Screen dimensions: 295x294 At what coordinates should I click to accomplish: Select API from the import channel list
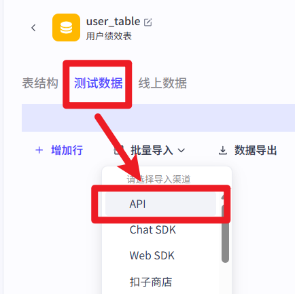click(x=160, y=204)
